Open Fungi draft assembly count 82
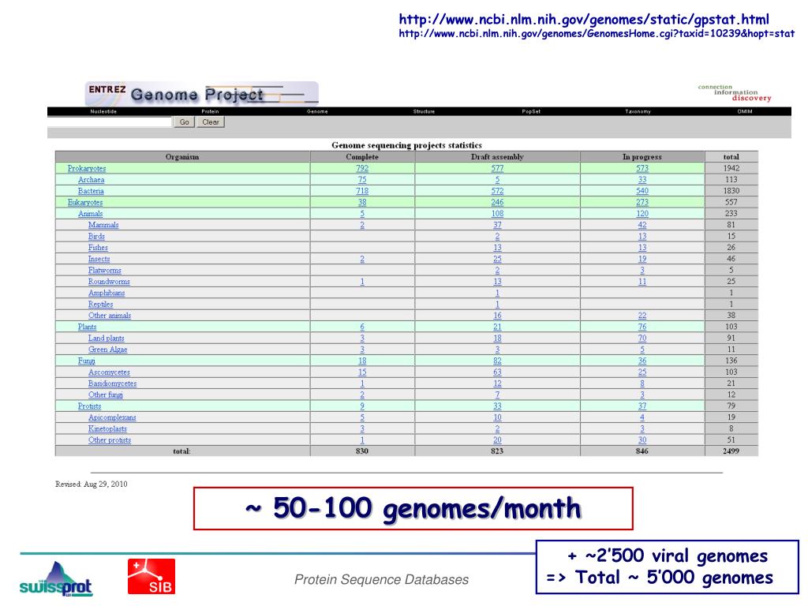Image resolution: width=808 pixels, height=606 pixels. pyautogui.click(x=497, y=361)
